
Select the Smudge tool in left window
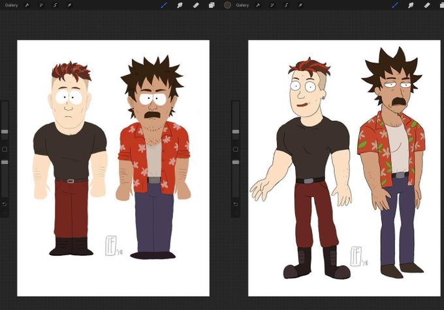[180, 5]
